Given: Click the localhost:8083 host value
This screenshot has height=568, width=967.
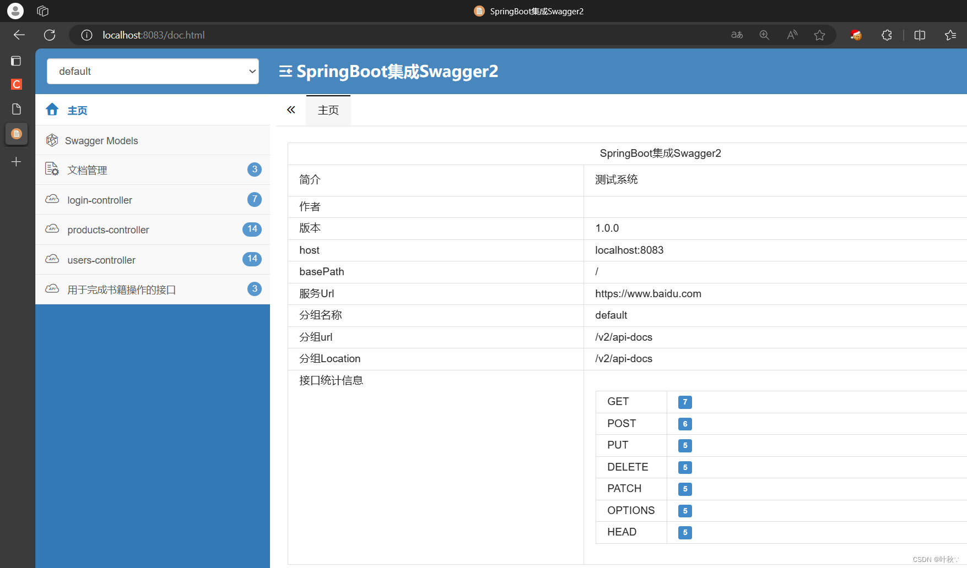Looking at the screenshot, I should pyautogui.click(x=629, y=250).
